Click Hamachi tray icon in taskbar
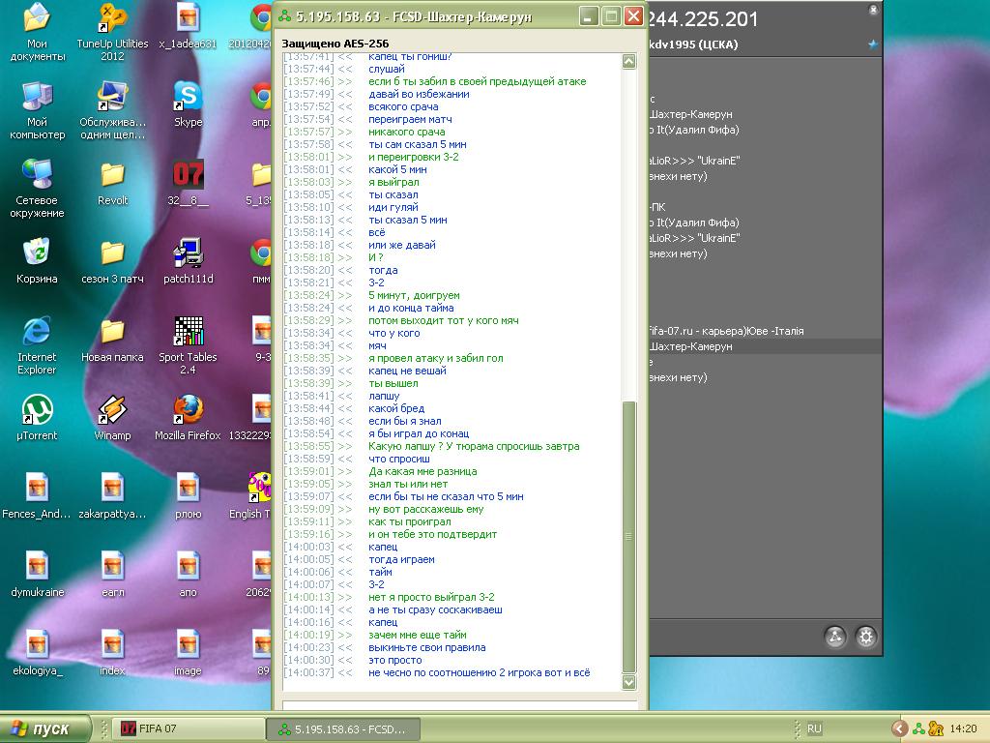Screen dimensions: 990x743 pyautogui.click(x=918, y=728)
